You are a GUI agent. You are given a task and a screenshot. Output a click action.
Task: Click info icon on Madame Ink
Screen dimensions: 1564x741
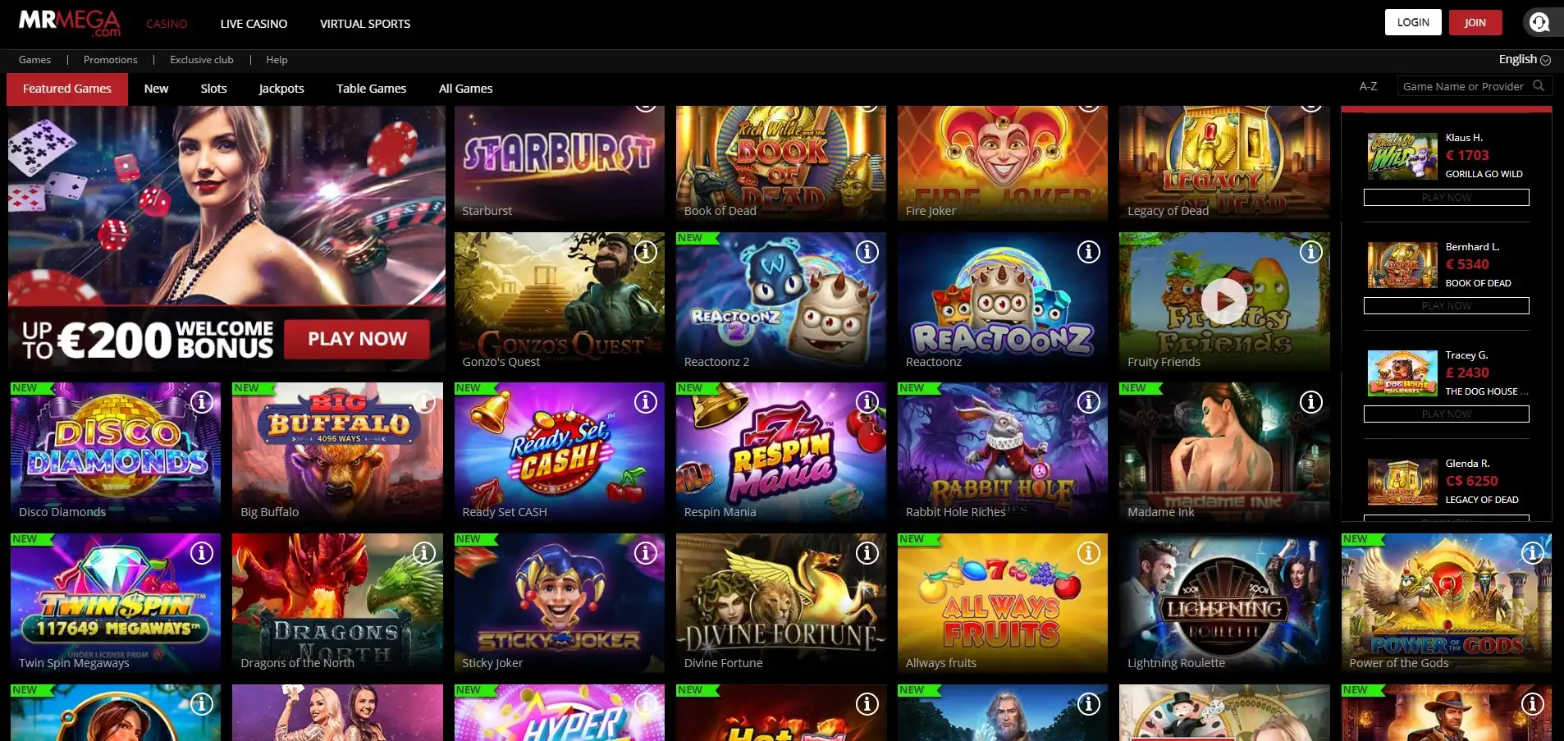click(x=1311, y=402)
